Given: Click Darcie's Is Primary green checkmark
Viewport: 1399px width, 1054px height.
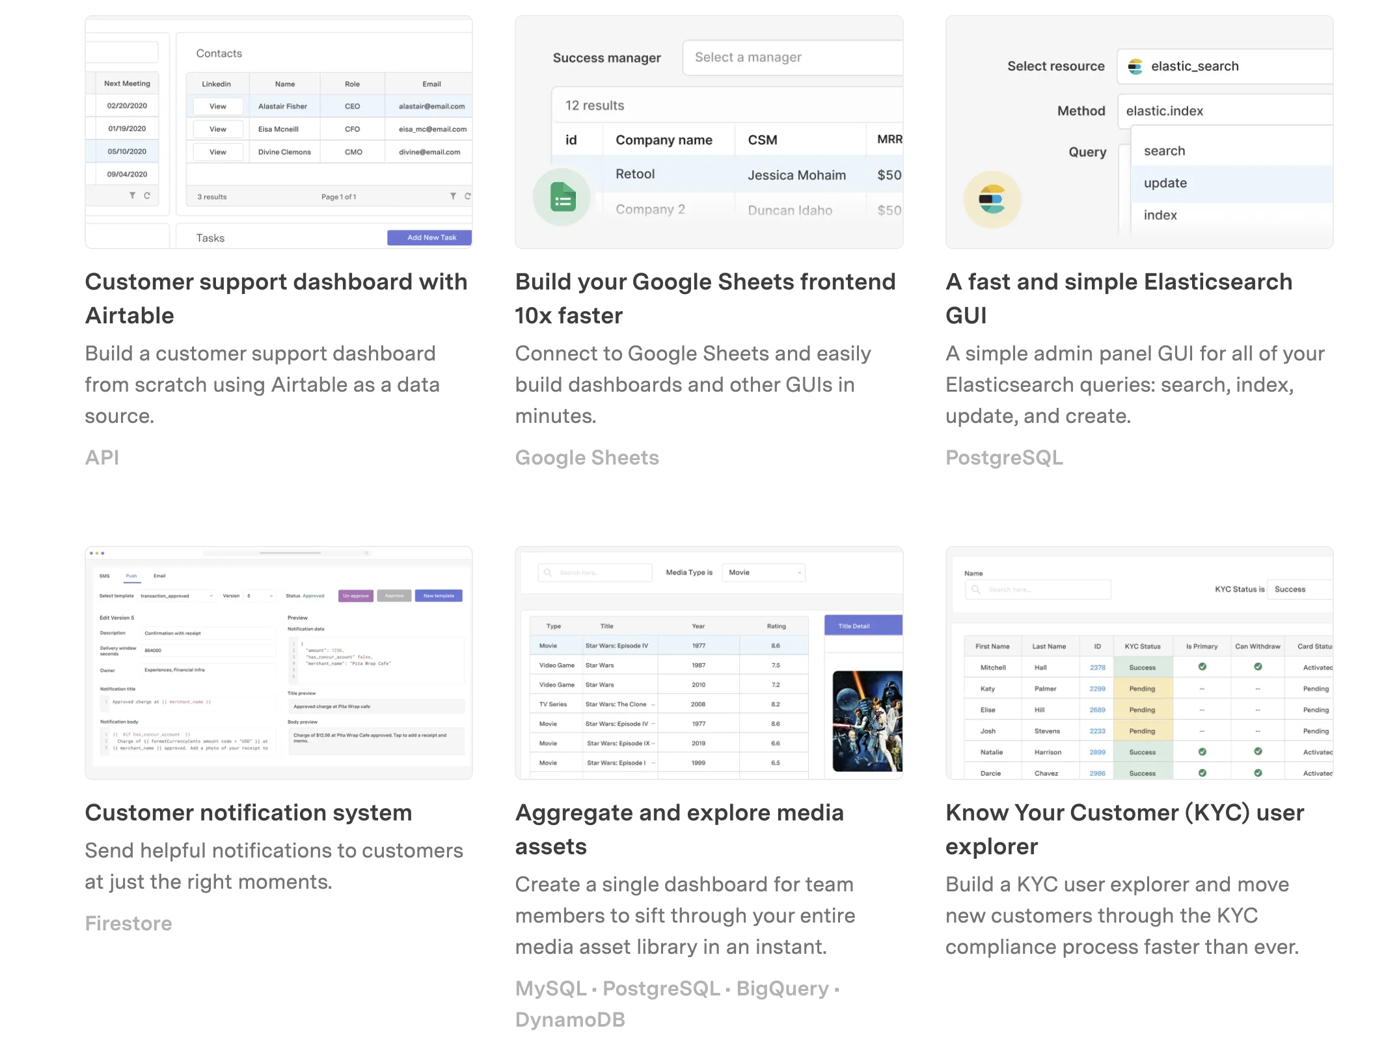Looking at the screenshot, I should click(1202, 773).
